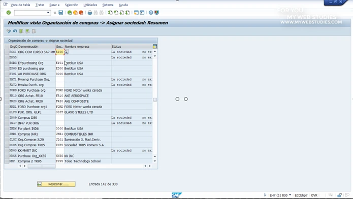The width and height of the screenshot is (353, 199).
Task: Click the yellow Exit icon
Action: coord(75,13)
